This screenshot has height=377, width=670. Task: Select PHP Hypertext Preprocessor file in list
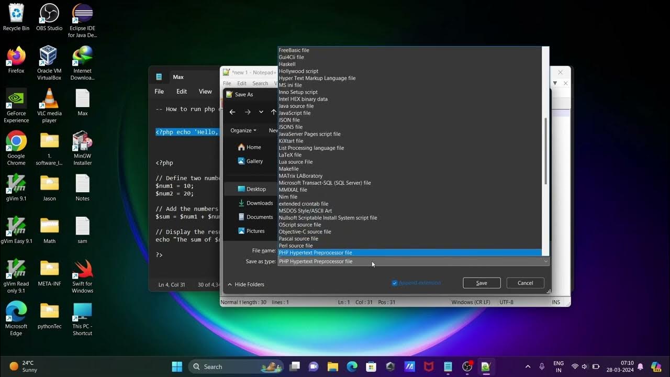[x=409, y=252]
